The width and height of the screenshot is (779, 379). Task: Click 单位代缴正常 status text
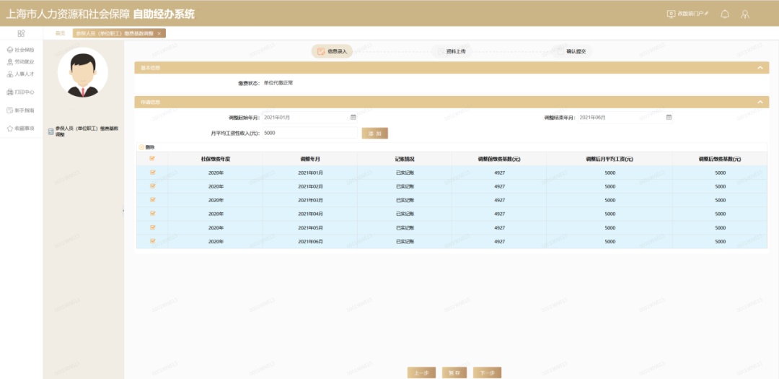(278, 83)
